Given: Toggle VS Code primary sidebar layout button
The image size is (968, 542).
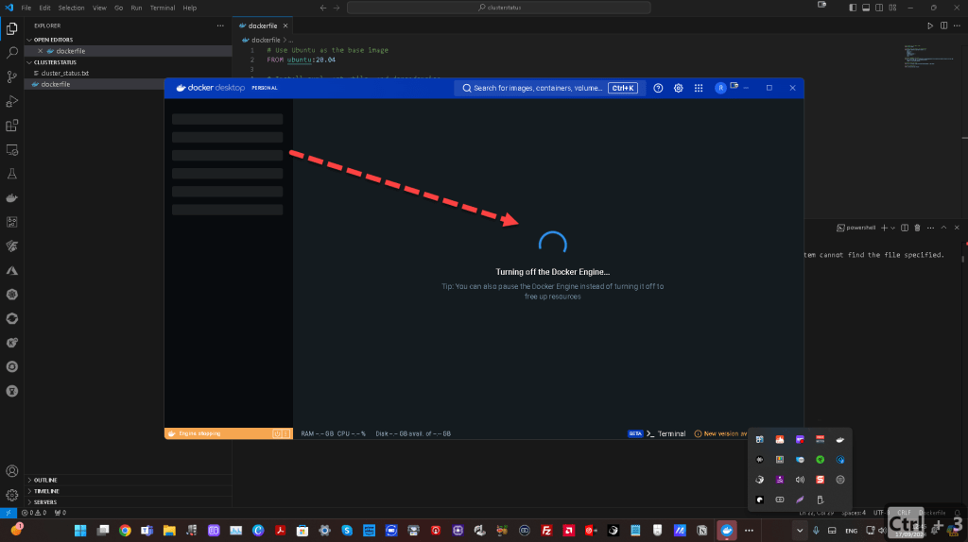Looking at the screenshot, I should tap(853, 8).
